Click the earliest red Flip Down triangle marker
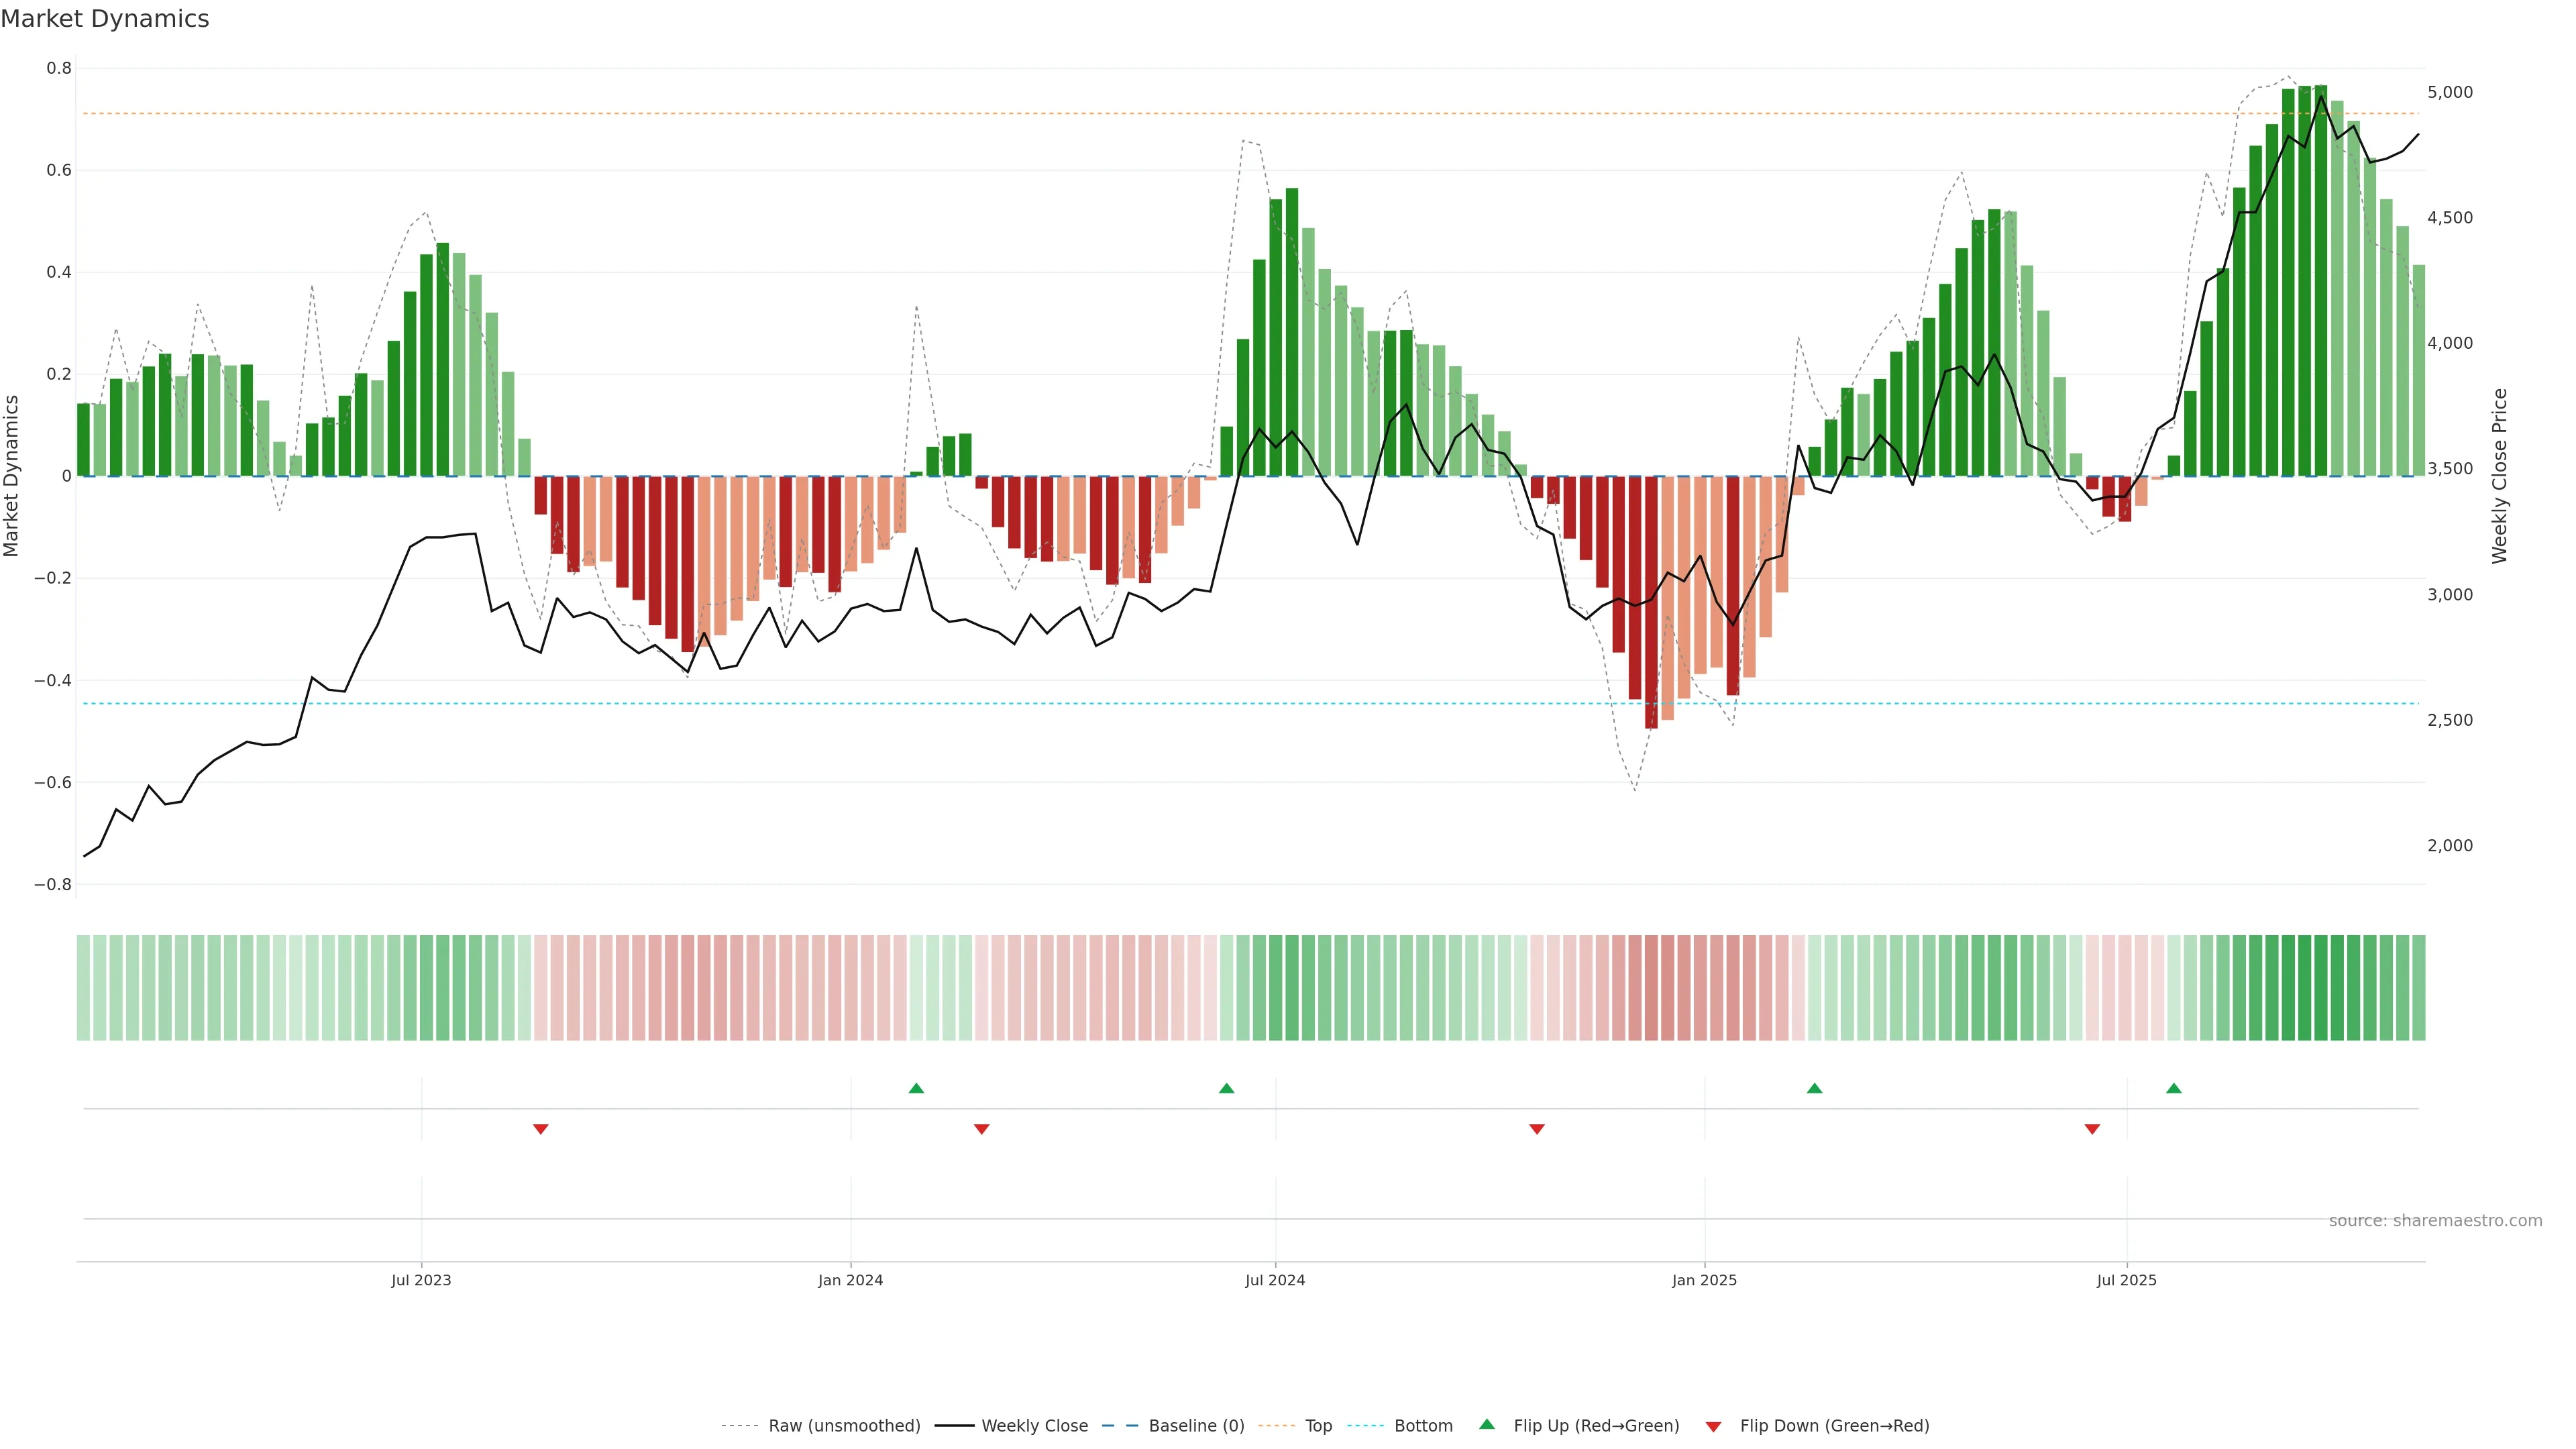 (x=540, y=1129)
